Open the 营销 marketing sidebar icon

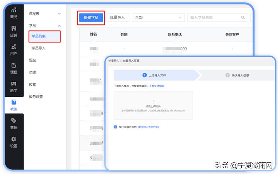[x=14, y=121]
